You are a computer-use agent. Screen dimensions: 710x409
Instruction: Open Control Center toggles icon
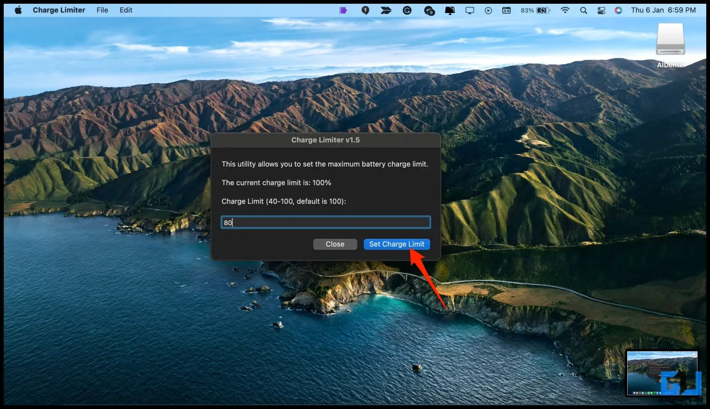pyautogui.click(x=601, y=10)
